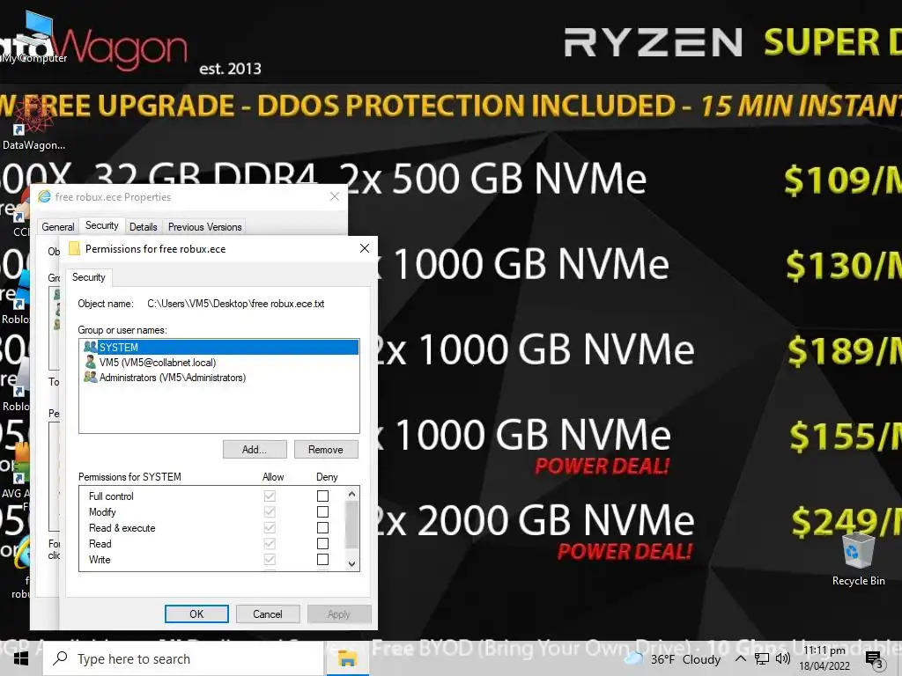Switch to General tab in Properties window
The image size is (902, 676).
tap(57, 227)
